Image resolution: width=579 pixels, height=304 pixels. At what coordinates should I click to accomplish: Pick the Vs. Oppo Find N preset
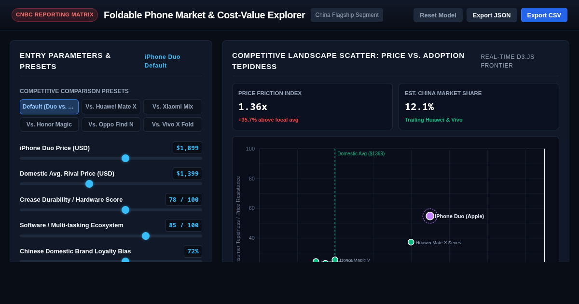tap(111, 124)
